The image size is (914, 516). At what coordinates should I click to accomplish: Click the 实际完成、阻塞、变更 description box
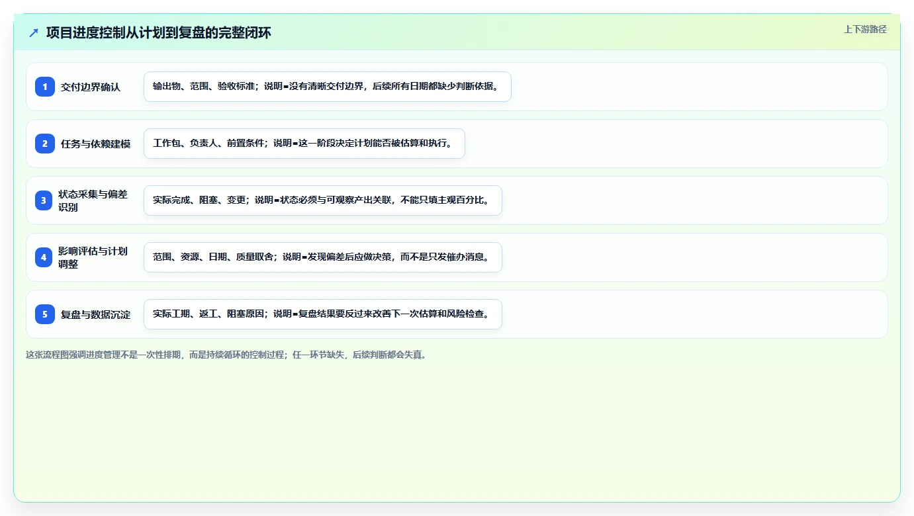click(323, 200)
